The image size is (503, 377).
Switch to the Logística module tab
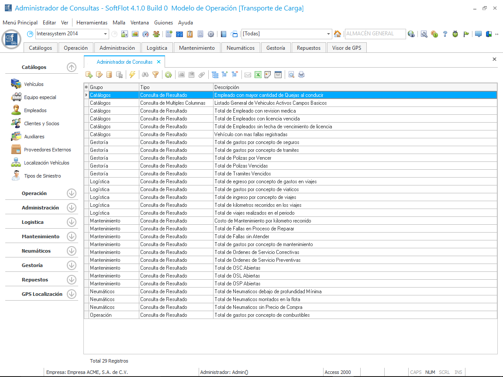(x=157, y=48)
